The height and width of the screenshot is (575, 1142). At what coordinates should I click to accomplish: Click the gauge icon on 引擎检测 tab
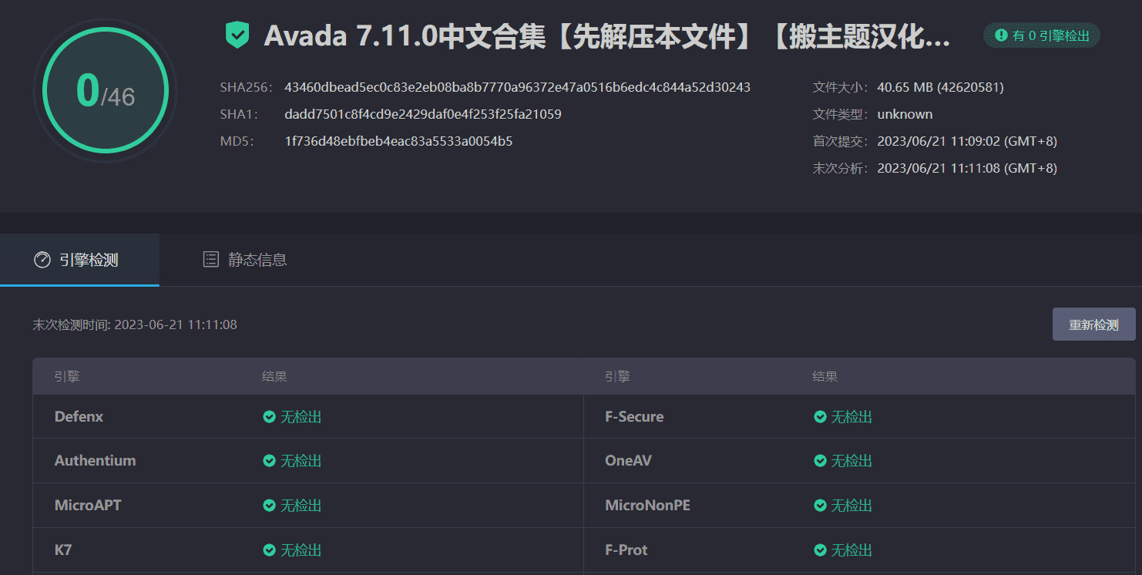pos(42,260)
